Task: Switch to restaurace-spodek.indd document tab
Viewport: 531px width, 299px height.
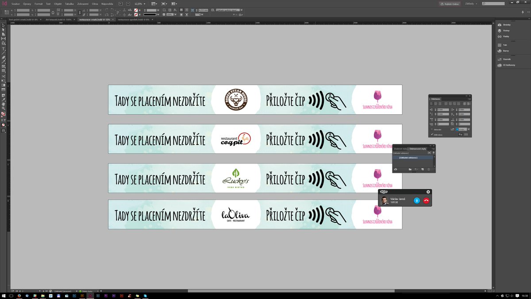Action: (133, 19)
